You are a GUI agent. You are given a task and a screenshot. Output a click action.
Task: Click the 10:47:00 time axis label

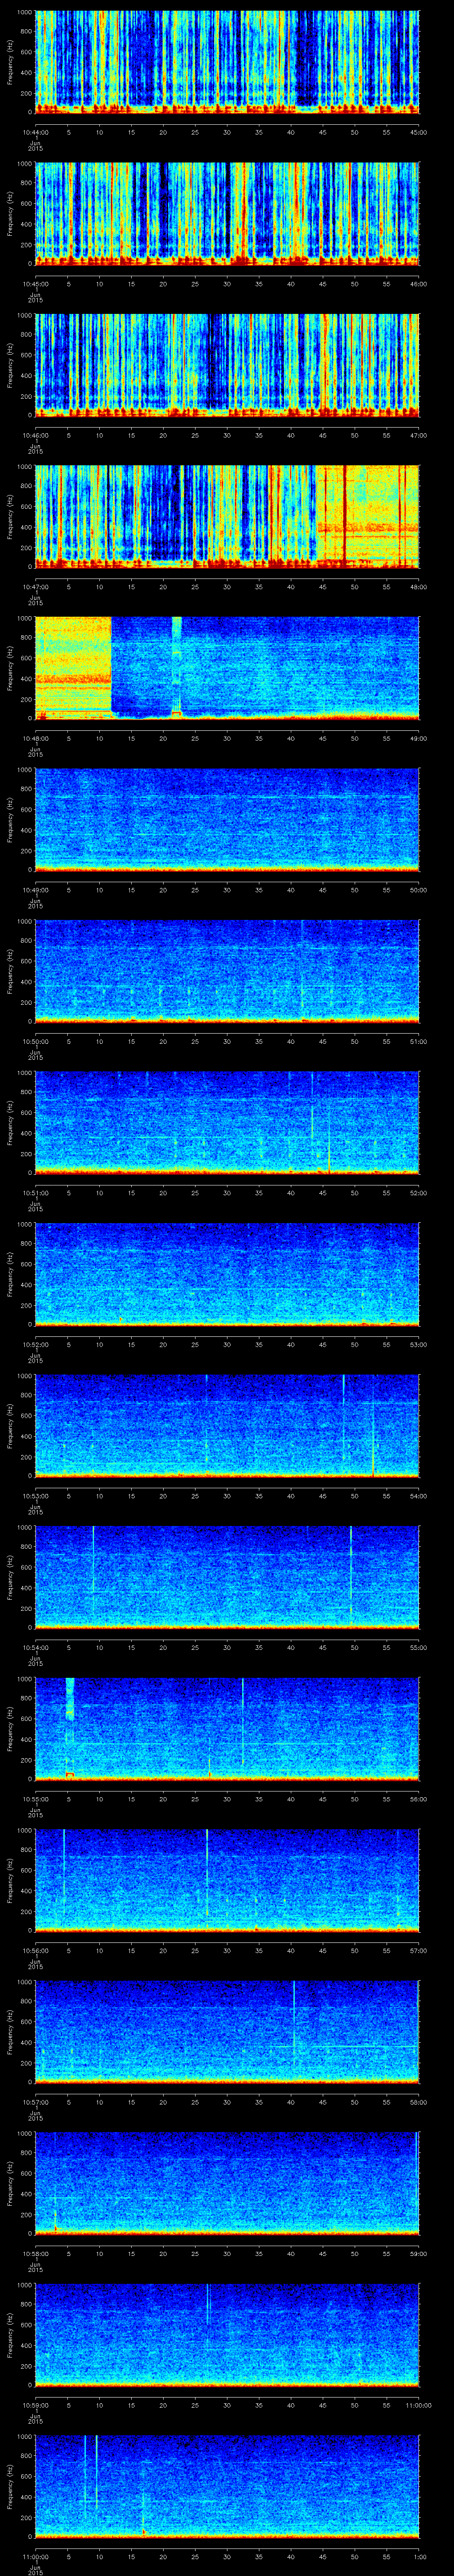35,587
